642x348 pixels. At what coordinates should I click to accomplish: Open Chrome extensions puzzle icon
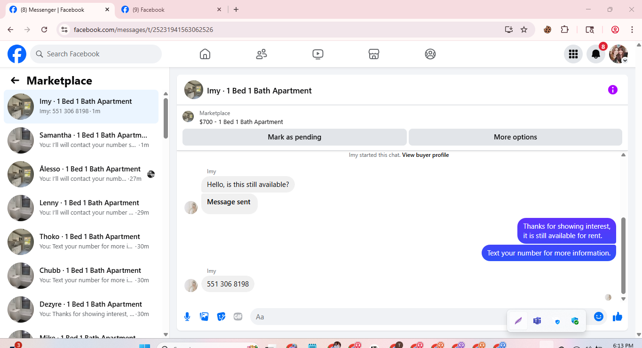click(x=565, y=30)
